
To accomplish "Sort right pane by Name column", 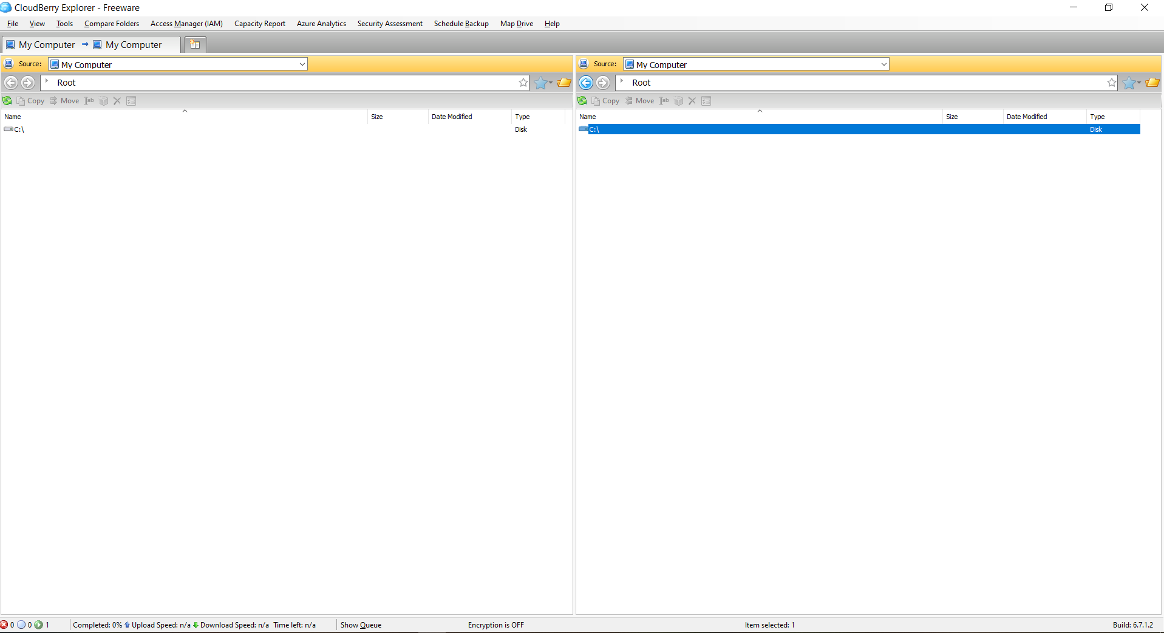I will (x=760, y=117).
